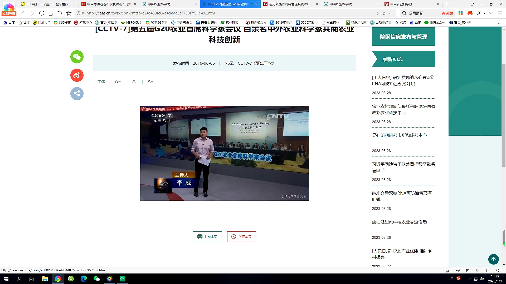Open 院网信息发布与管理 banner
This screenshot has height=284, width=506.
point(403,36)
